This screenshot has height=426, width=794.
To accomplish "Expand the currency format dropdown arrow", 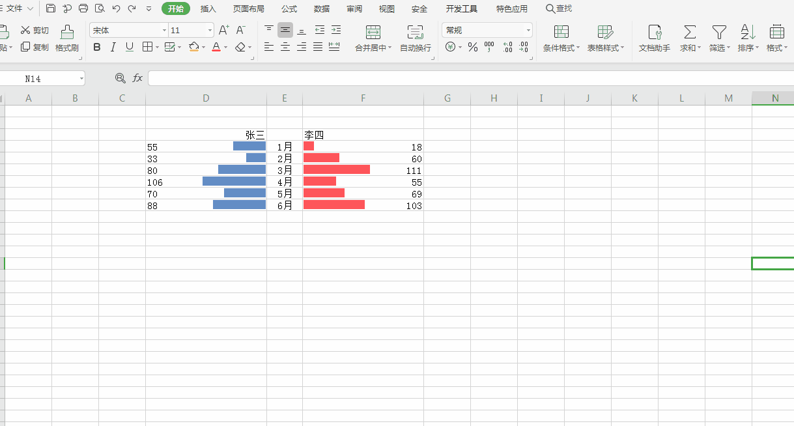I will tap(460, 48).
